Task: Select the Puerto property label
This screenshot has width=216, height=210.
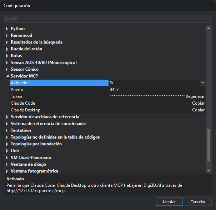Action: [x=17, y=90]
